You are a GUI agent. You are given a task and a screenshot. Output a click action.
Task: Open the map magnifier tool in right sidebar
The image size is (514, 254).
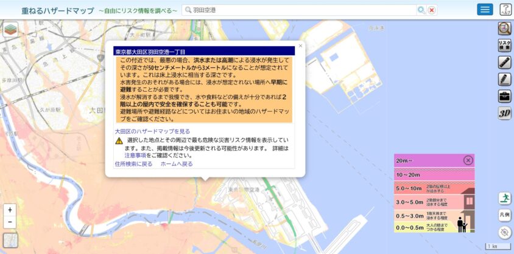(x=504, y=29)
